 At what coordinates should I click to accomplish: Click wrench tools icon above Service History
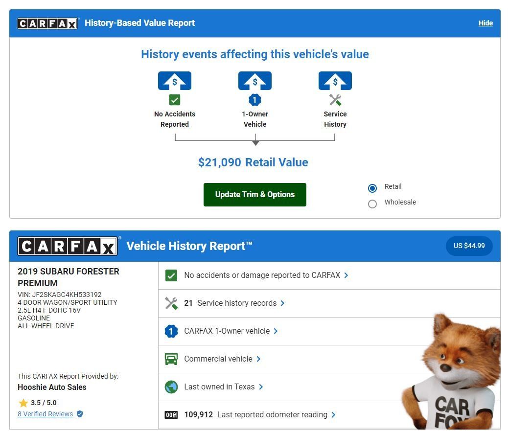pos(335,100)
